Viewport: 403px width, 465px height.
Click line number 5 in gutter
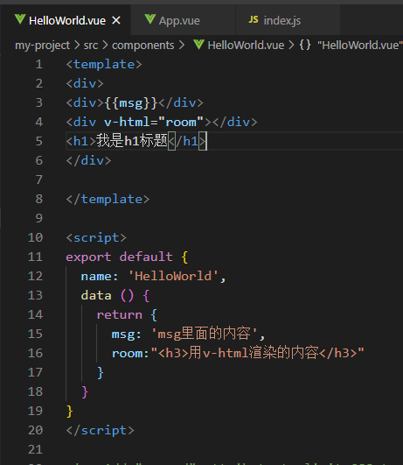pos(39,141)
